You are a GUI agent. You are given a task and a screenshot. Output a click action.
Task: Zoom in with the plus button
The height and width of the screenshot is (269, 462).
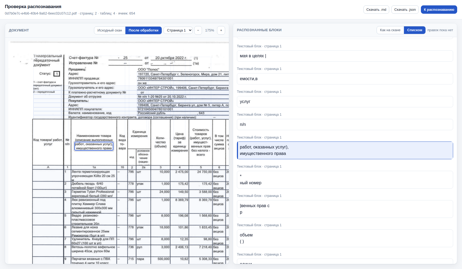[221, 30]
